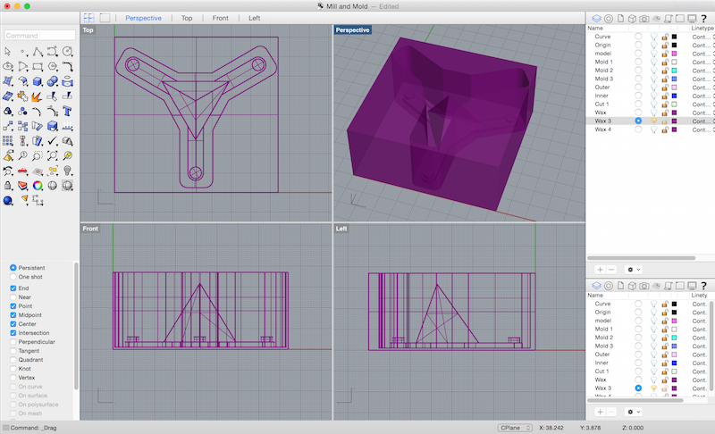Disable the End object snap
The height and width of the screenshot is (434, 715).
(13, 288)
